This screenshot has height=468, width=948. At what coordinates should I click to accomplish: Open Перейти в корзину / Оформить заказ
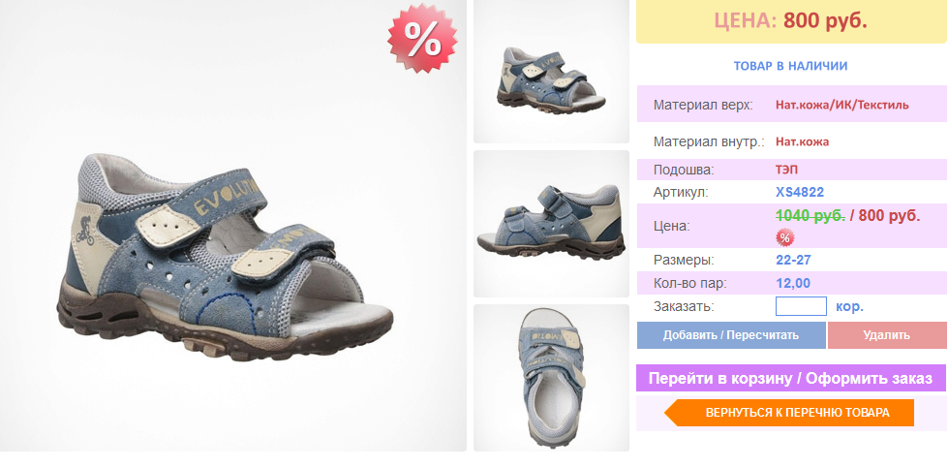(791, 379)
